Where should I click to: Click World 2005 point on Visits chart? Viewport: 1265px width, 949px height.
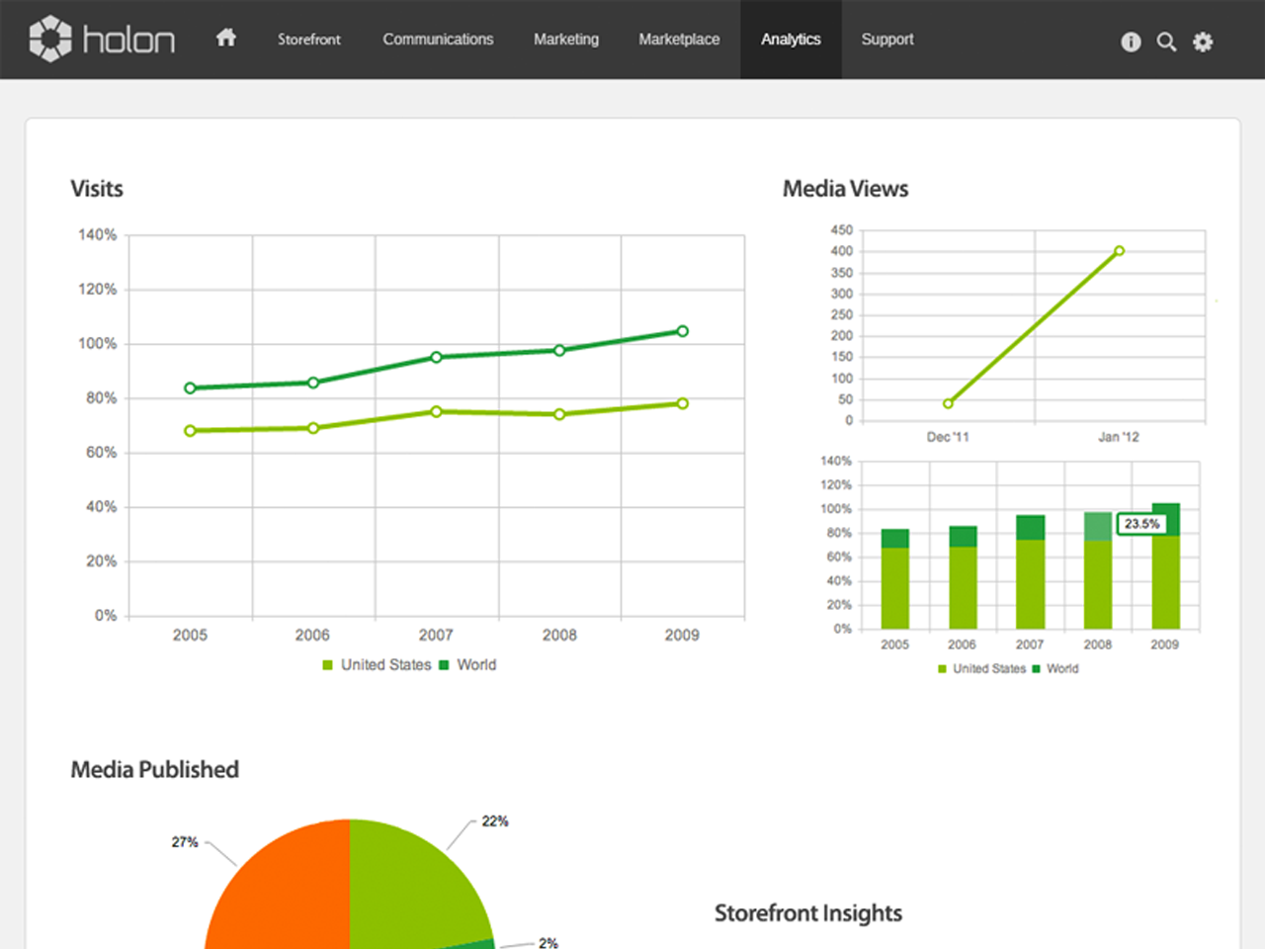tap(190, 388)
